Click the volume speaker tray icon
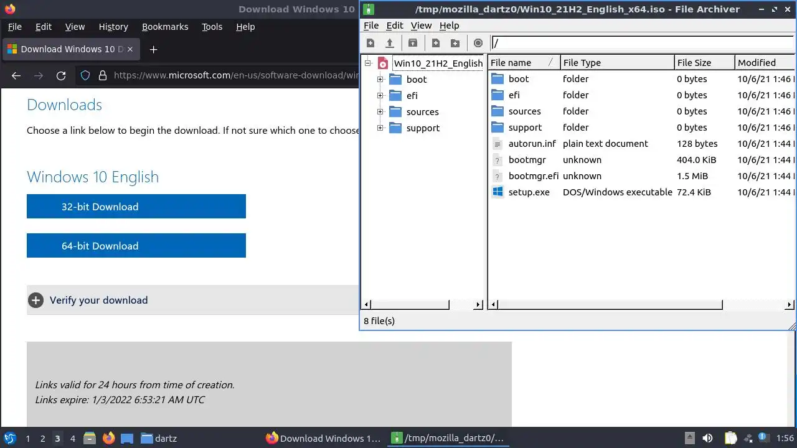The width and height of the screenshot is (797, 448). coord(707,438)
